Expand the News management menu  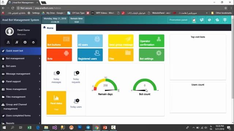20,89
